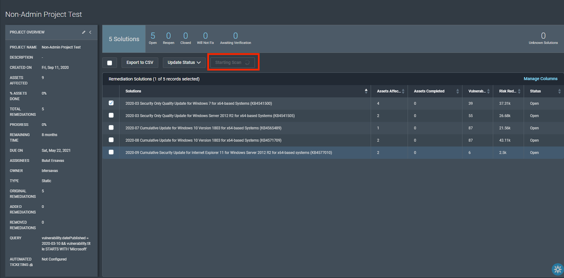Collapse the Project Overview panel with chevron
The width and height of the screenshot is (564, 278).
(x=90, y=32)
